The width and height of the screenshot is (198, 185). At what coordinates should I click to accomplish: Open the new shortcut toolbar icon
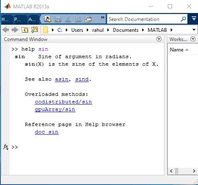(x=48, y=19)
